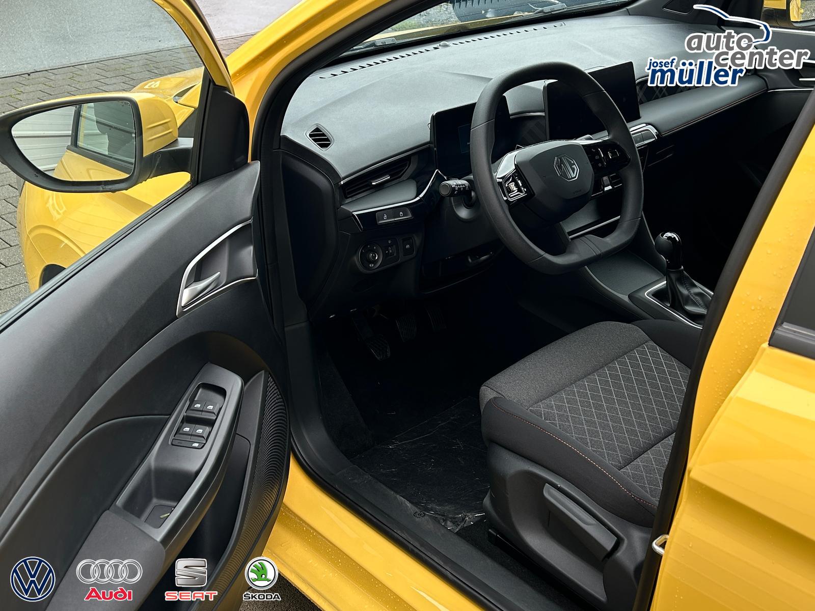This screenshot has height=611, width=815.
Task: Click the mirror adjustment knob
Action: tap(370, 253)
